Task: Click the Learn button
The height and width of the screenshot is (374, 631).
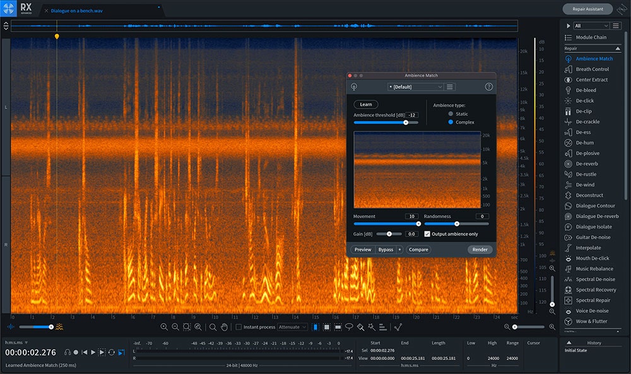Action: point(366,105)
